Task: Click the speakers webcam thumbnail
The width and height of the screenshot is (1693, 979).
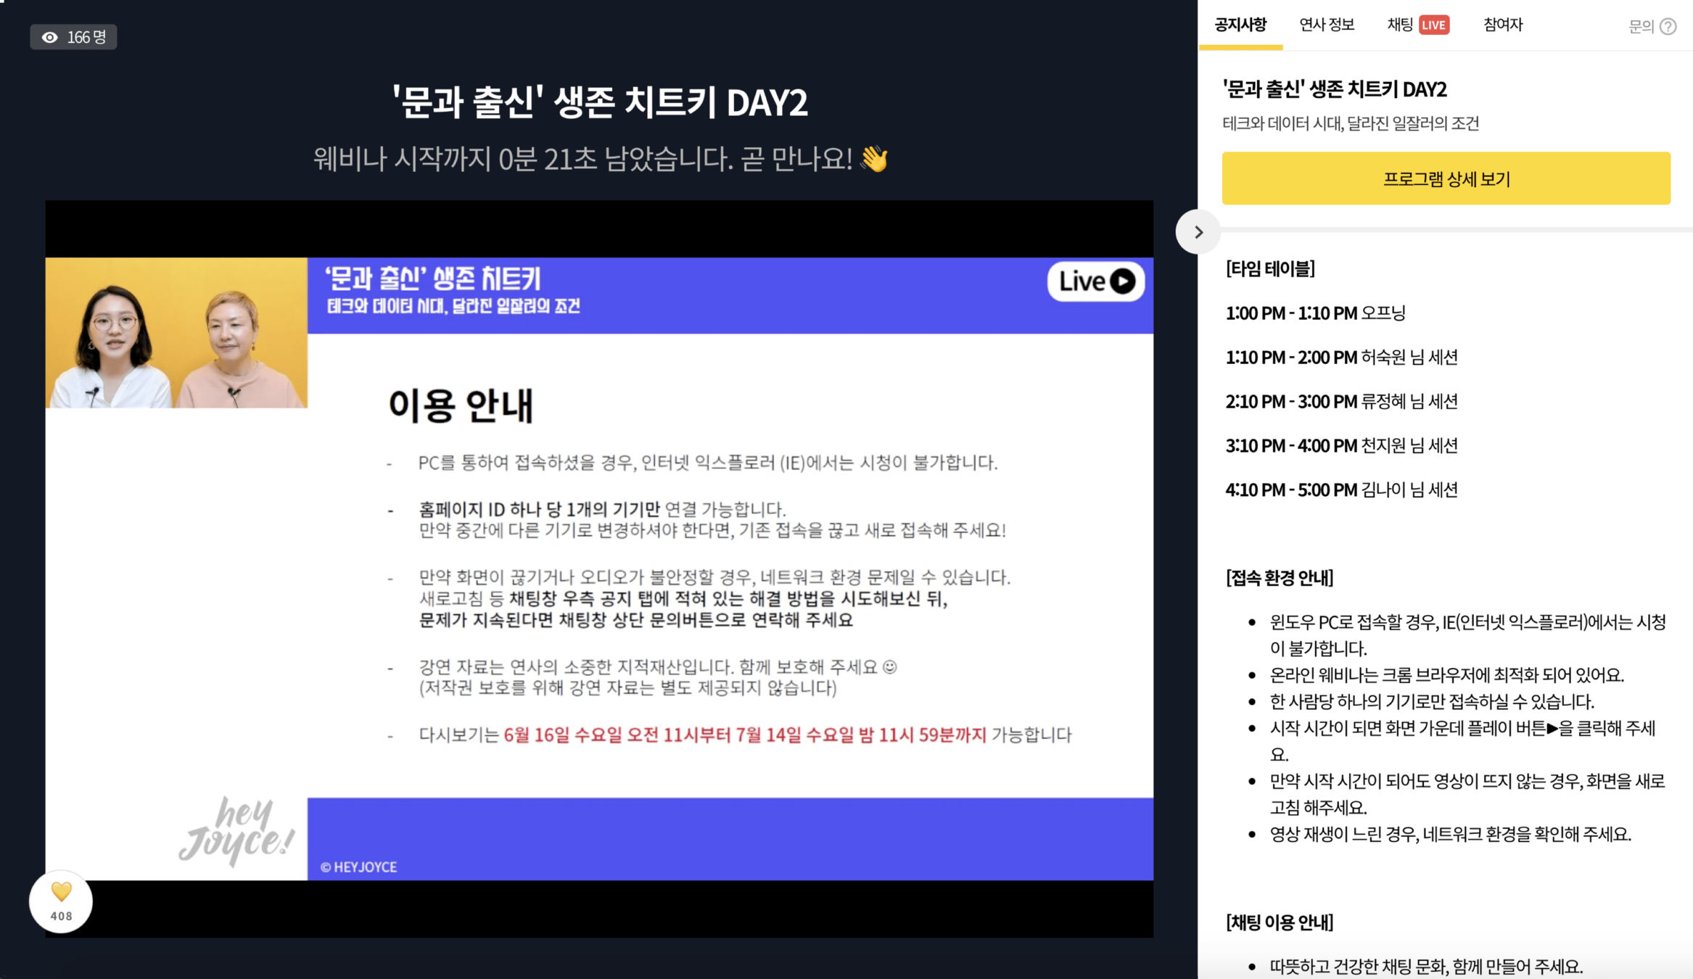Action: (x=176, y=333)
